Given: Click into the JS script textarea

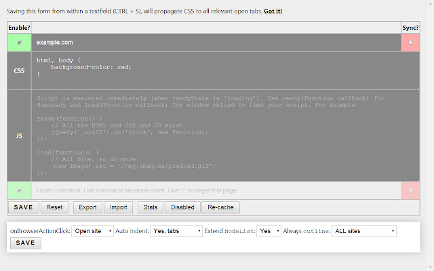Looking at the screenshot, I should pos(225,135).
